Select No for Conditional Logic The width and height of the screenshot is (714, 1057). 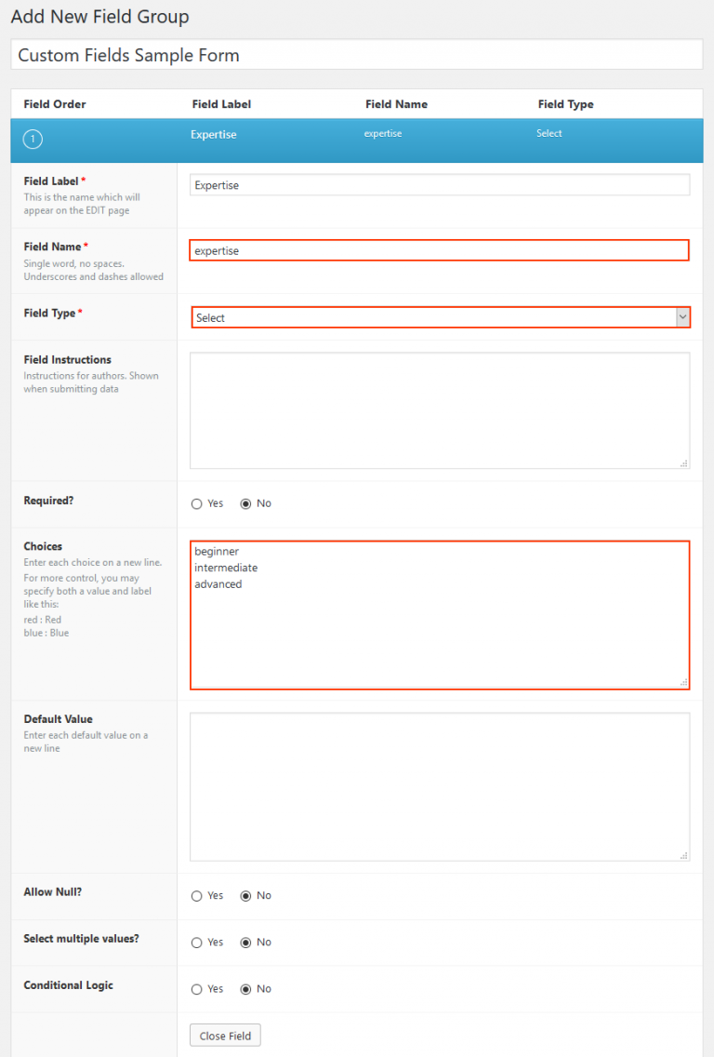click(244, 988)
